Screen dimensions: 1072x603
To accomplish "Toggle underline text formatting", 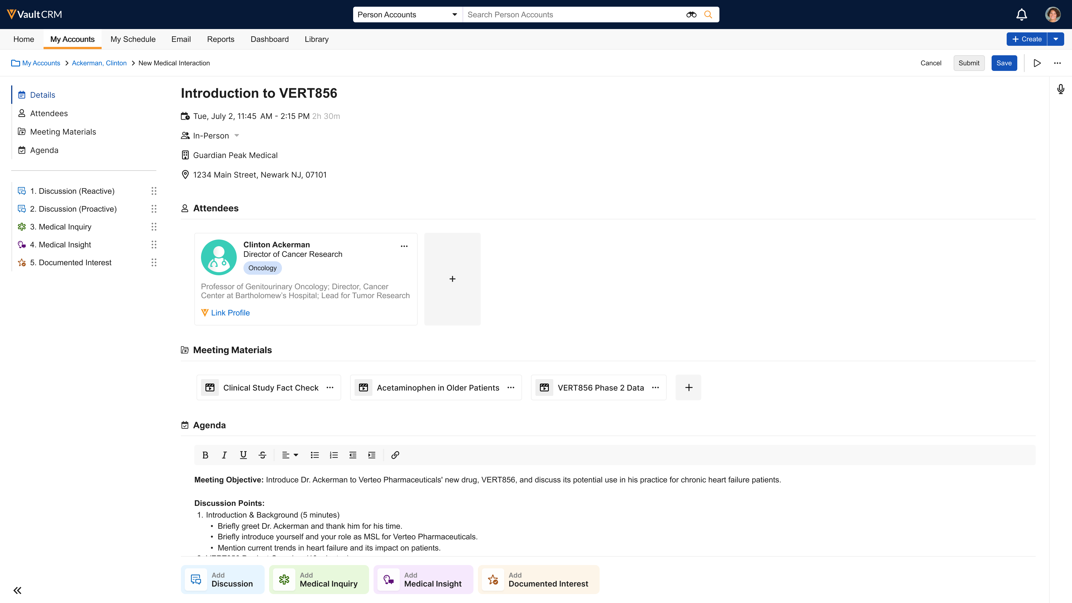I will (x=243, y=455).
